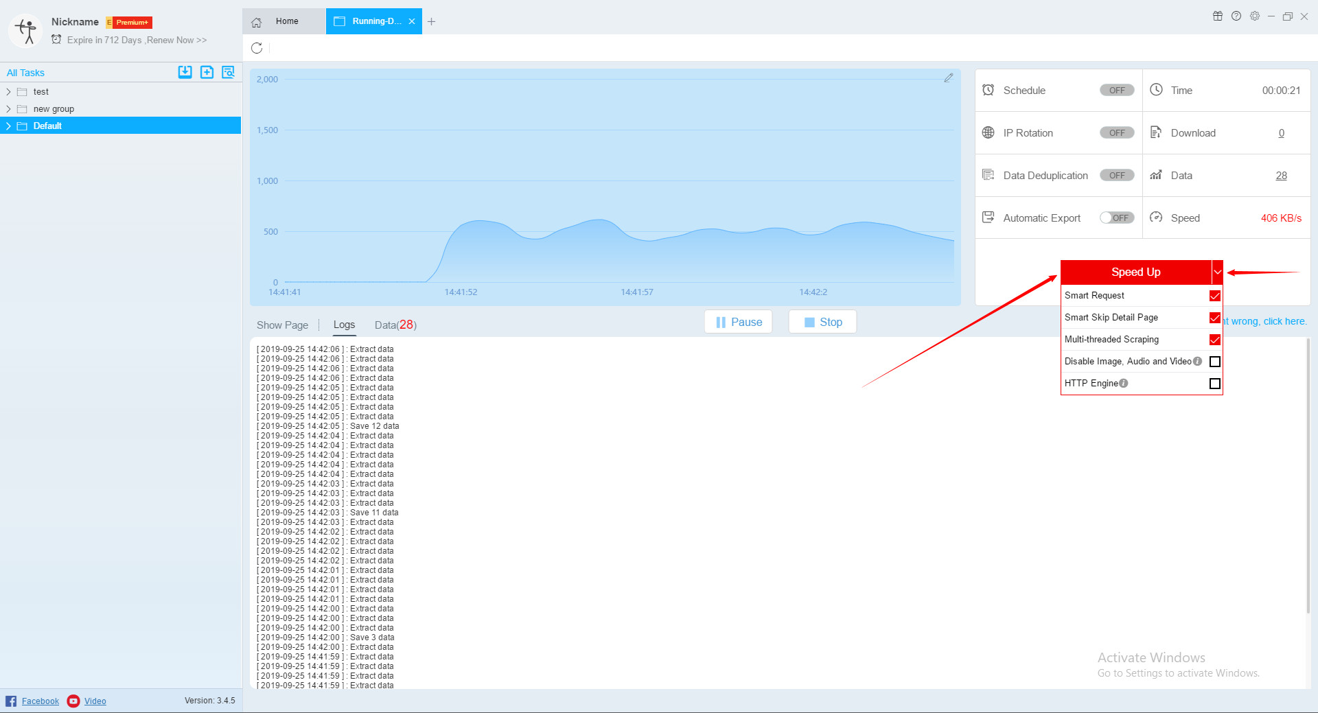Open the Video link in footer
1318x713 pixels.
click(95, 701)
